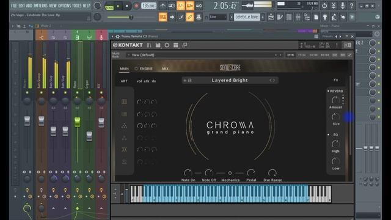Image resolution: width=391 pixels, height=220 pixels.
Task: Click the preset next/previous arrows by Layered Bright
Action: coord(272,80)
